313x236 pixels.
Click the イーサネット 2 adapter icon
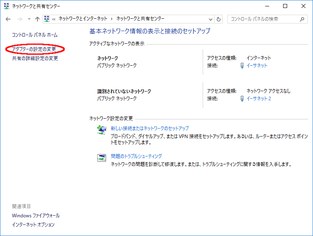click(242, 99)
